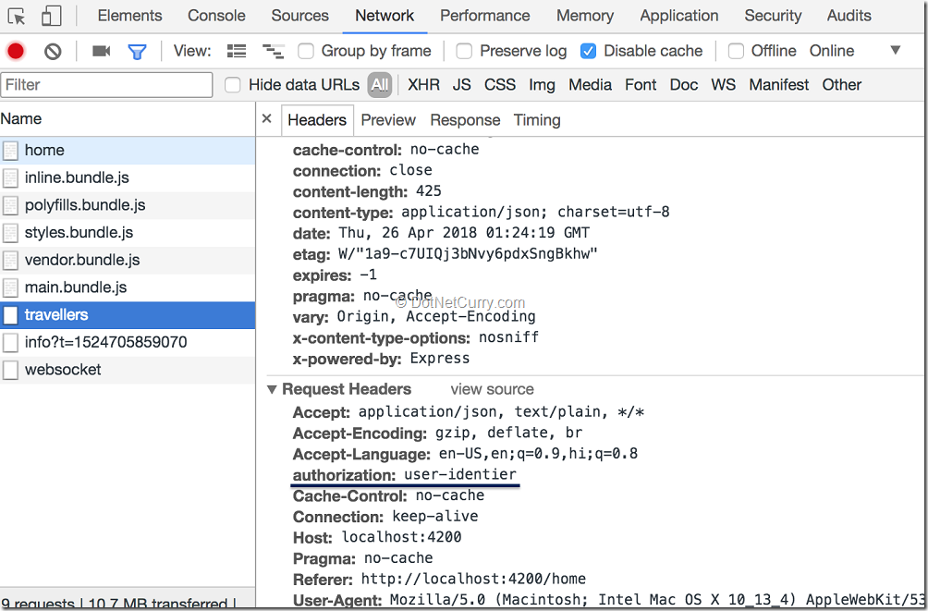
Task: Collapse the Request Headers section
Action: pos(272,389)
